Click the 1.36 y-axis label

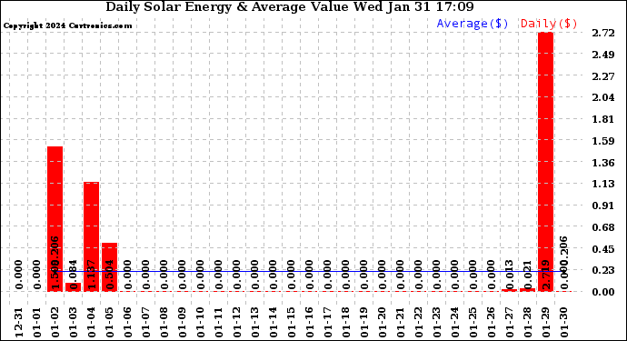point(603,163)
